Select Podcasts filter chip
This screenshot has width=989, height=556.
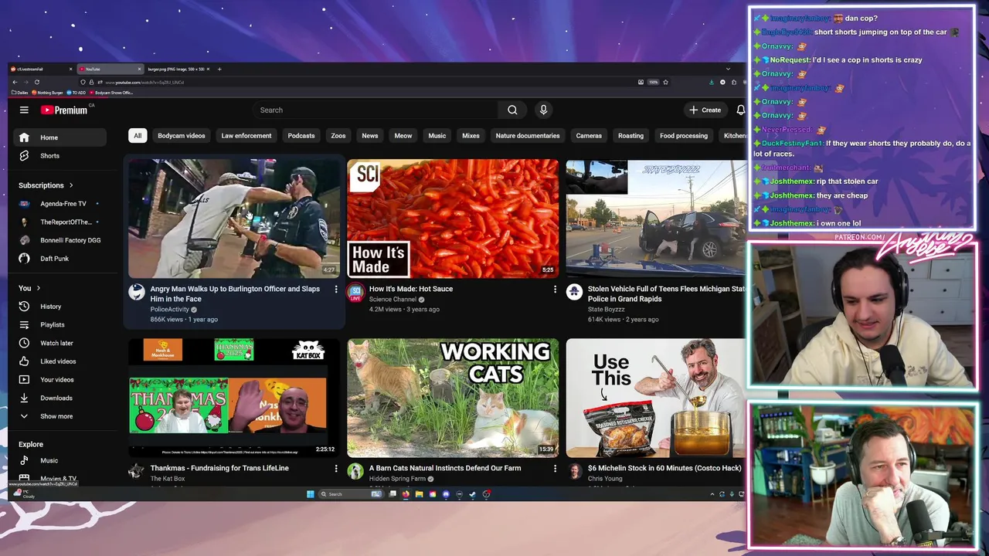301,136
